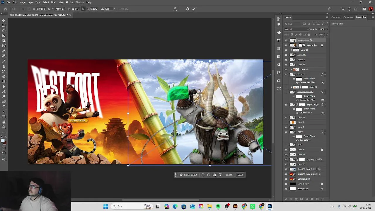This screenshot has height=211, width=375.
Task: Select the Zoom magnifier tool
Action: [4, 127]
